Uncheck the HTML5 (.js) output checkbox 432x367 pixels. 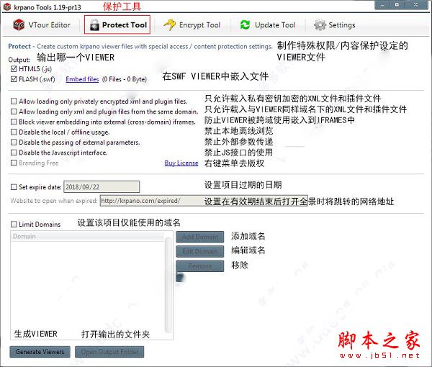(x=14, y=68)
